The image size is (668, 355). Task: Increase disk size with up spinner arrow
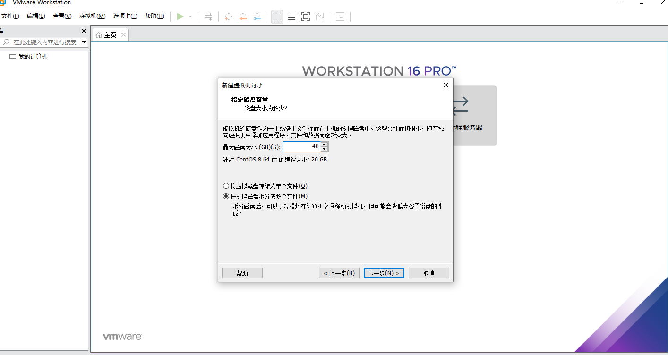click(x=324, y=144)
